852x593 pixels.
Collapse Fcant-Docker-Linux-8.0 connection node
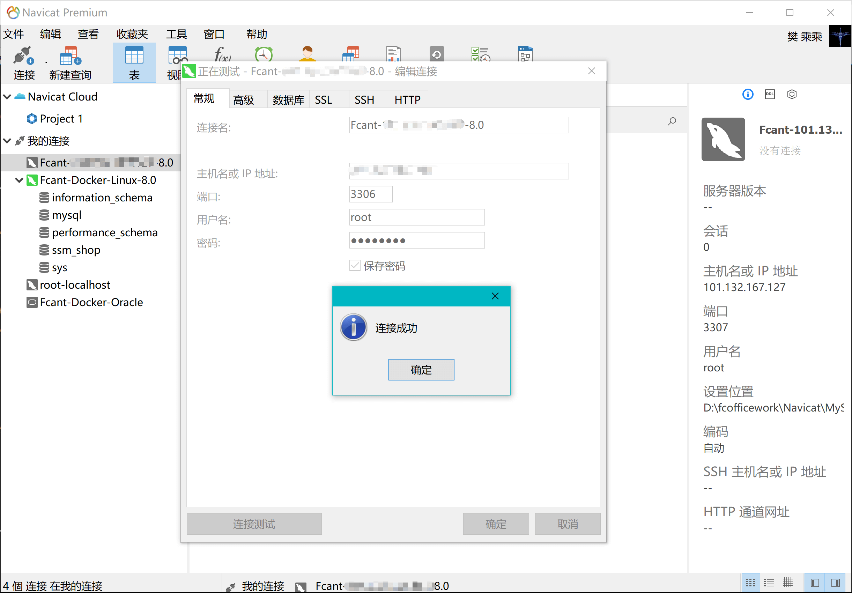click(x=19, y=180)
